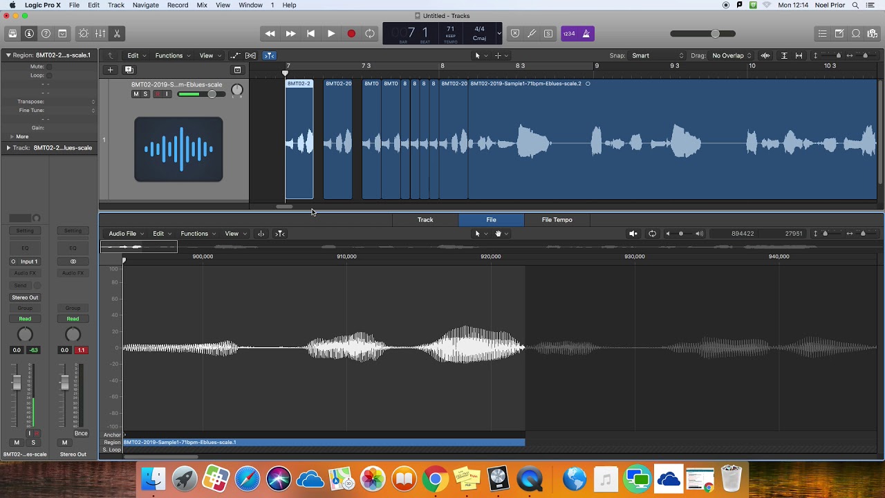Start playback with the Play button
The width and height of the screenshot is (885, 498).
(331, 33)
